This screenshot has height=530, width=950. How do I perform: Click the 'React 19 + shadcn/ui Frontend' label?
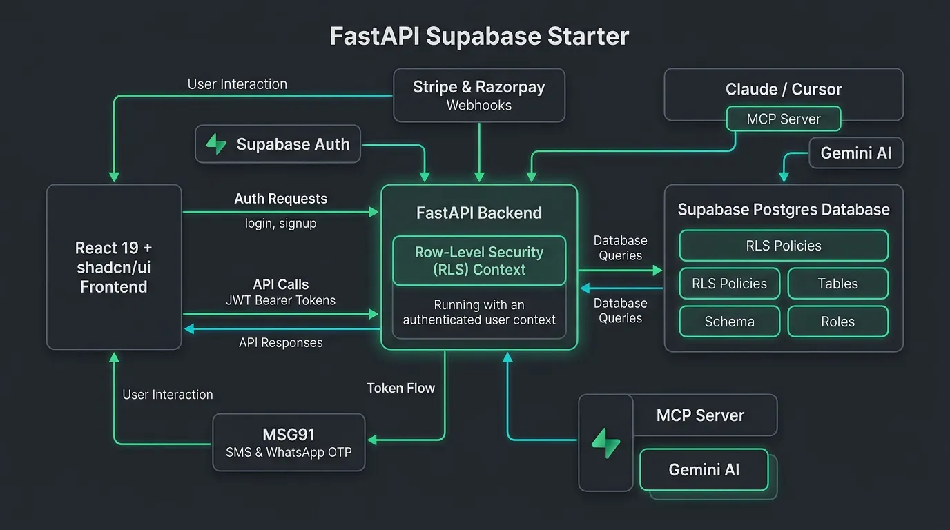[x=114, y=267]
